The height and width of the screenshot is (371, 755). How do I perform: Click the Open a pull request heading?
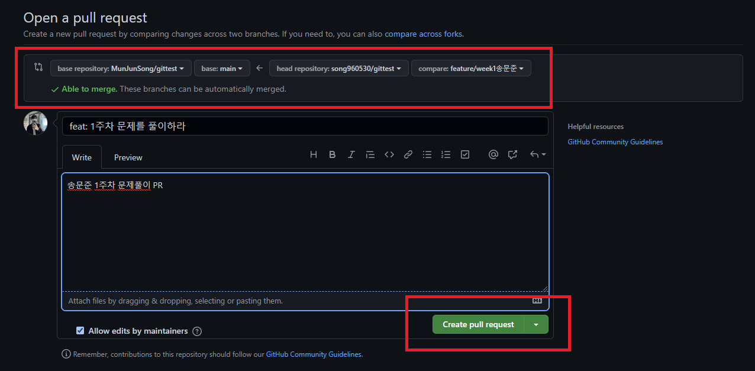(85, 18)
